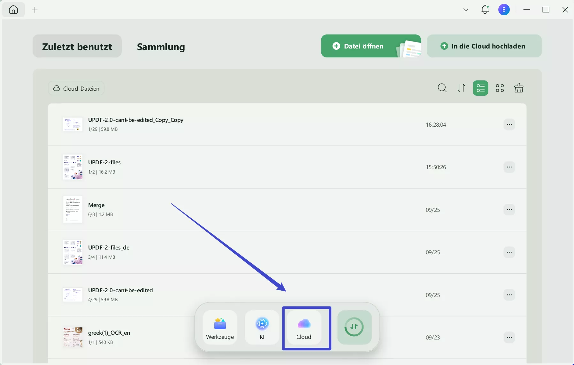The width and height of the screenshot is (574, 365).
Task: Open more options for greek(1)_OCR_en
Action: 509,337
